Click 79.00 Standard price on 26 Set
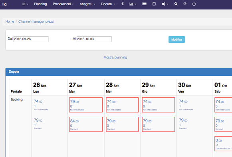232x157 pixels. pos(38,124)
